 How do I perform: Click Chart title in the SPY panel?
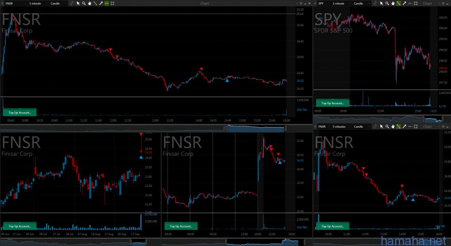pos(427,3)
